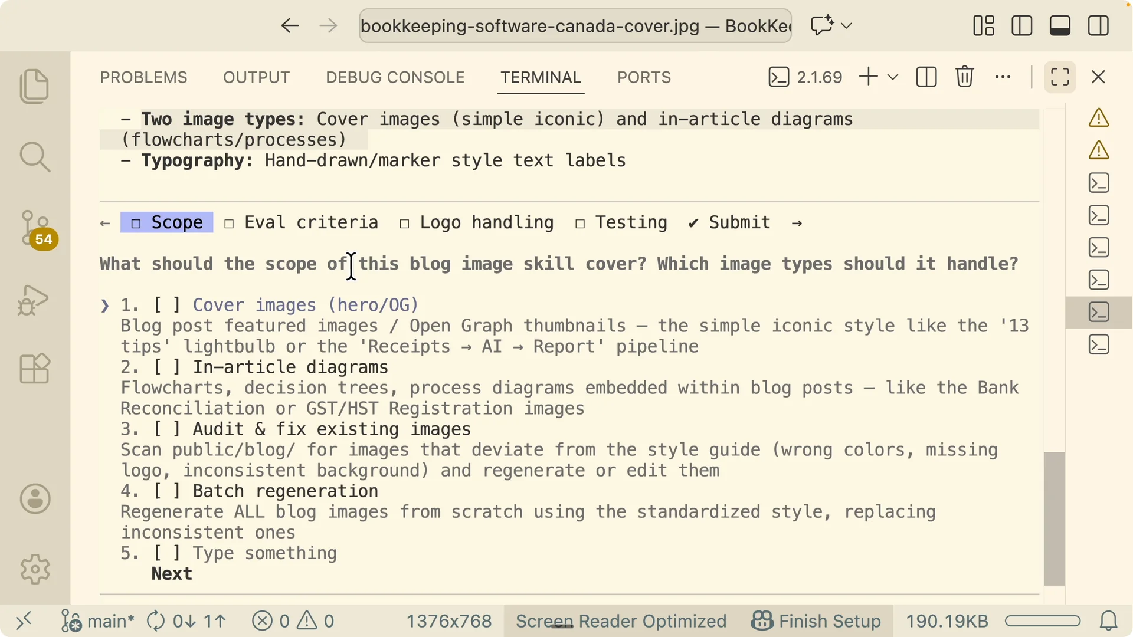The height and width of the screenshot is (637, 1133).
Task: Toggle primary side bar visibility
Action: (x=1021, y=25)
